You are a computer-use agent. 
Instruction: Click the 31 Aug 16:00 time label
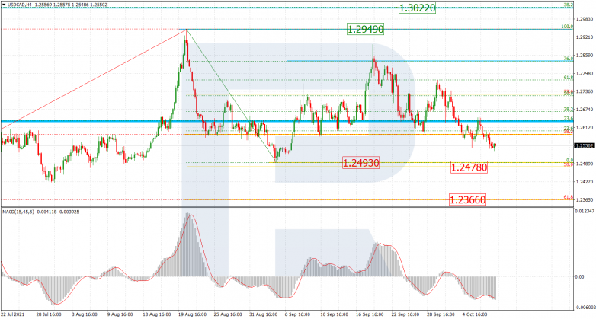pos(263,315)
